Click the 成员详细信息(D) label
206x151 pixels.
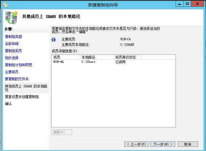click(x=65, y=51)
